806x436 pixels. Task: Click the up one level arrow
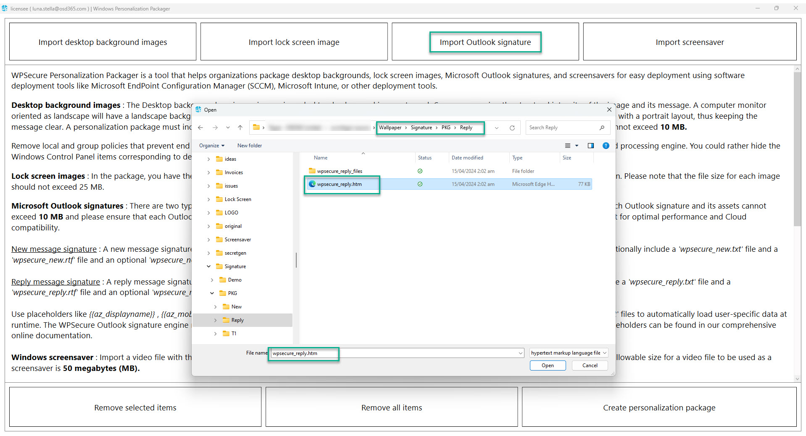coord(240,128)
